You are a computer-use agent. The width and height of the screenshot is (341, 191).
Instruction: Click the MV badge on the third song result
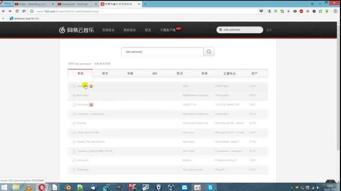click(x=91, y=105)
